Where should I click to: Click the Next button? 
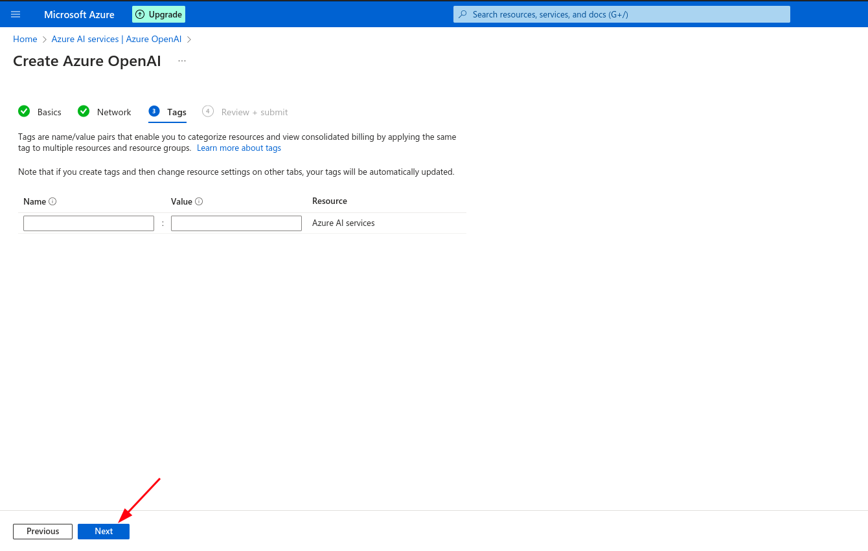click(x=104, y=531)
